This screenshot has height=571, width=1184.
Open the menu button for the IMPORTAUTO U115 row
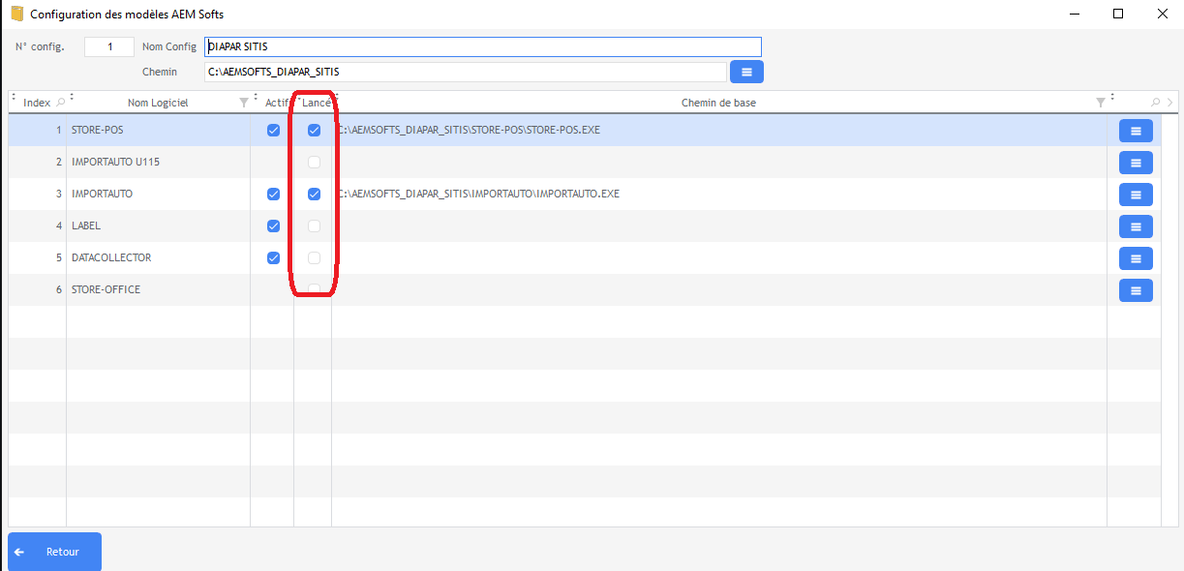click(x=1135, y=163)
